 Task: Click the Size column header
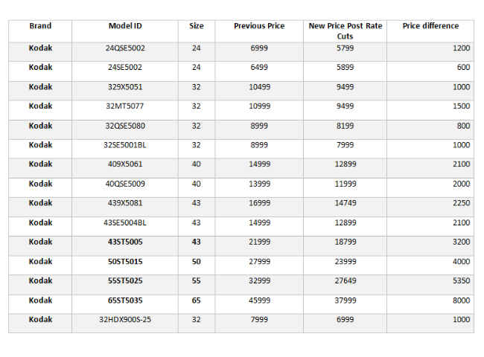[197, 26]
